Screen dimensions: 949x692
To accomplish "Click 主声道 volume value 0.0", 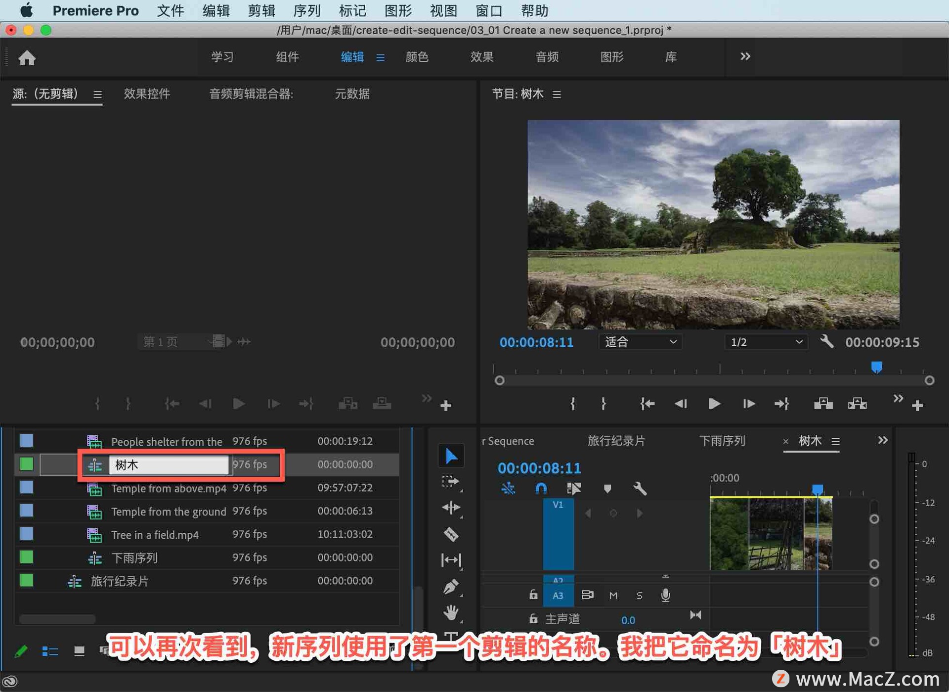I will coord(628,620).
